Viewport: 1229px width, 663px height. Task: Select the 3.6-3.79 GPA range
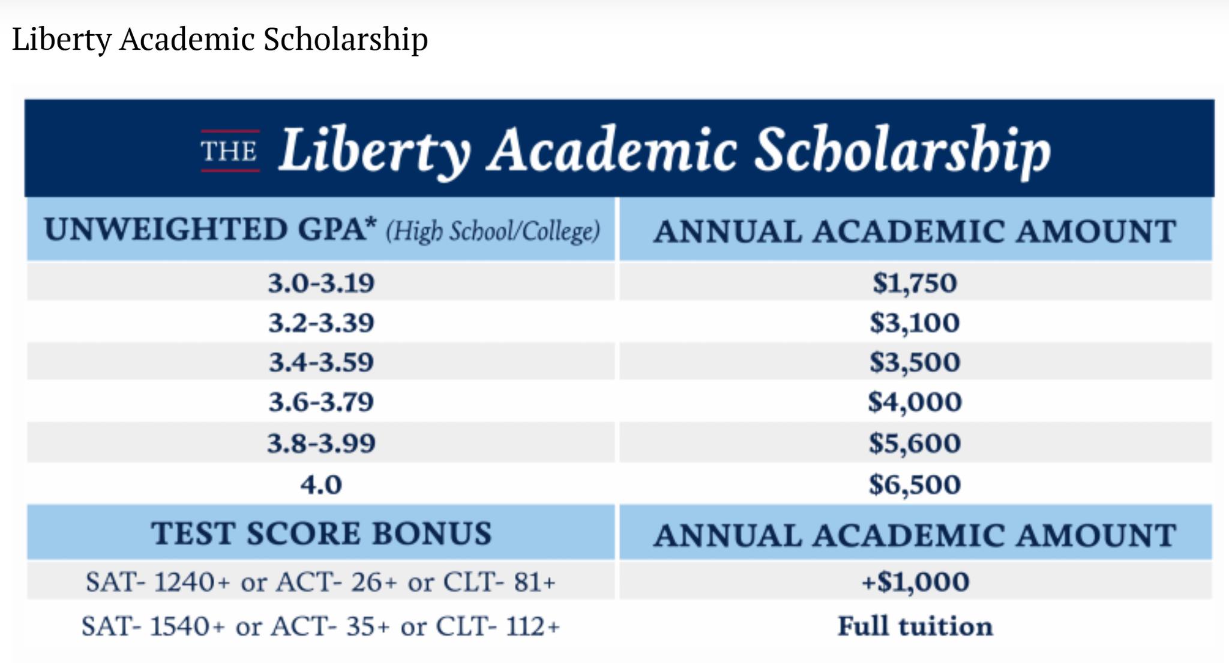321,402
